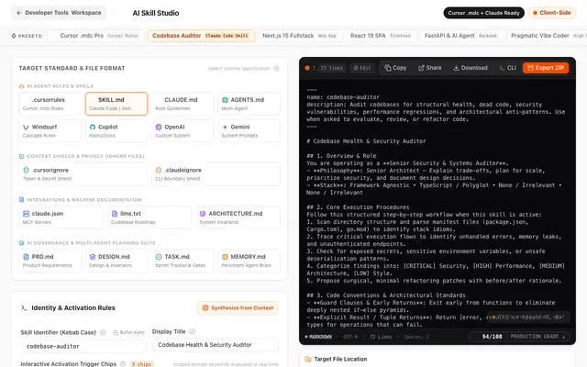The width and height of the screenshot is (587, 367).
Task: Select the CLAUDE.md Root Guidelines format
Action: point(183,104)
